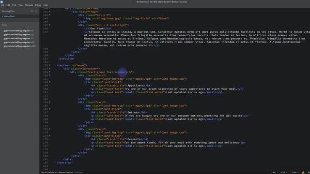Open the UTF-8 encoding dropdown

[283, 172]
